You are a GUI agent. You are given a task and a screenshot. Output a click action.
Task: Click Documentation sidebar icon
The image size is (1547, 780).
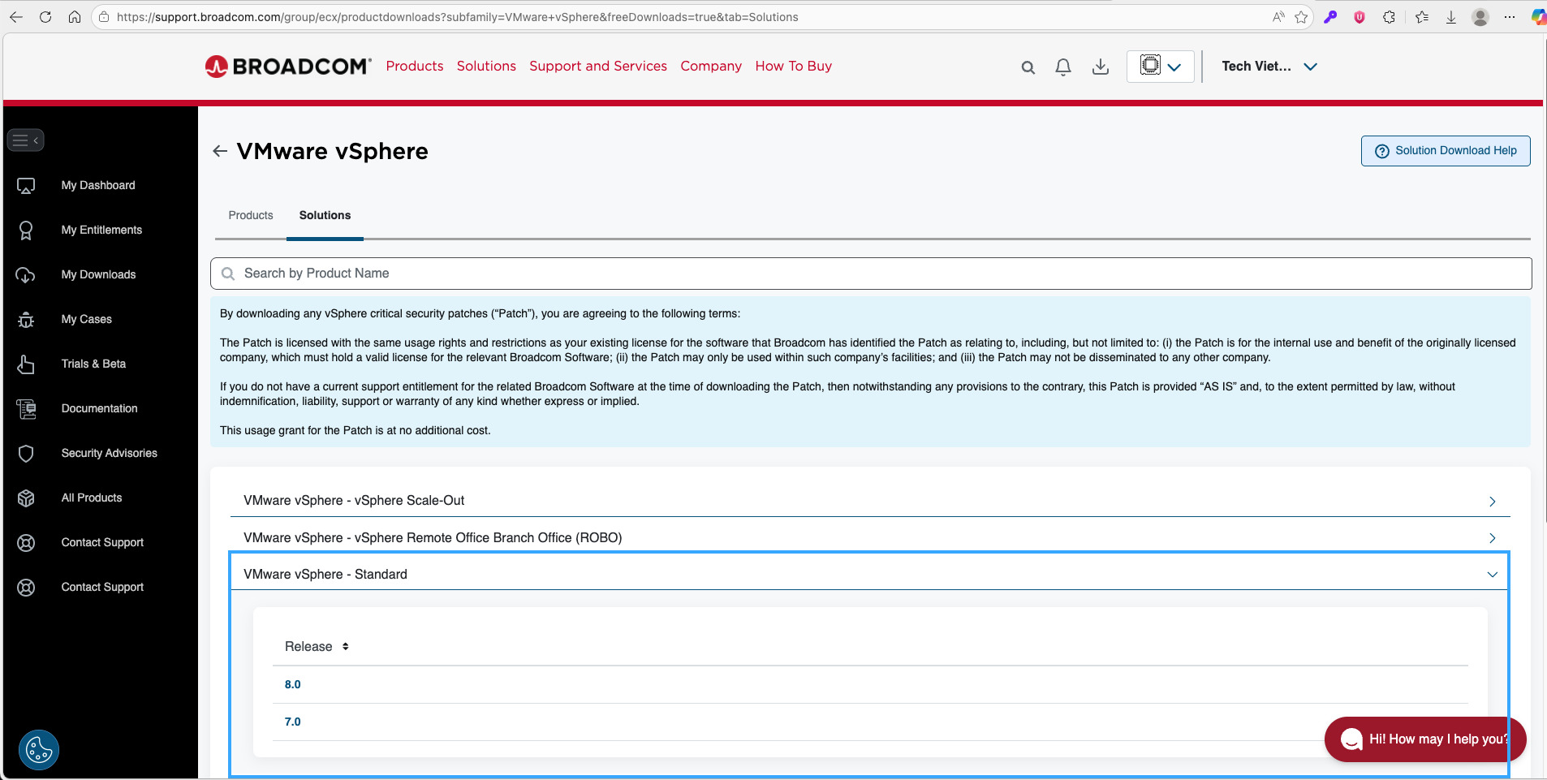click(26, 409)
